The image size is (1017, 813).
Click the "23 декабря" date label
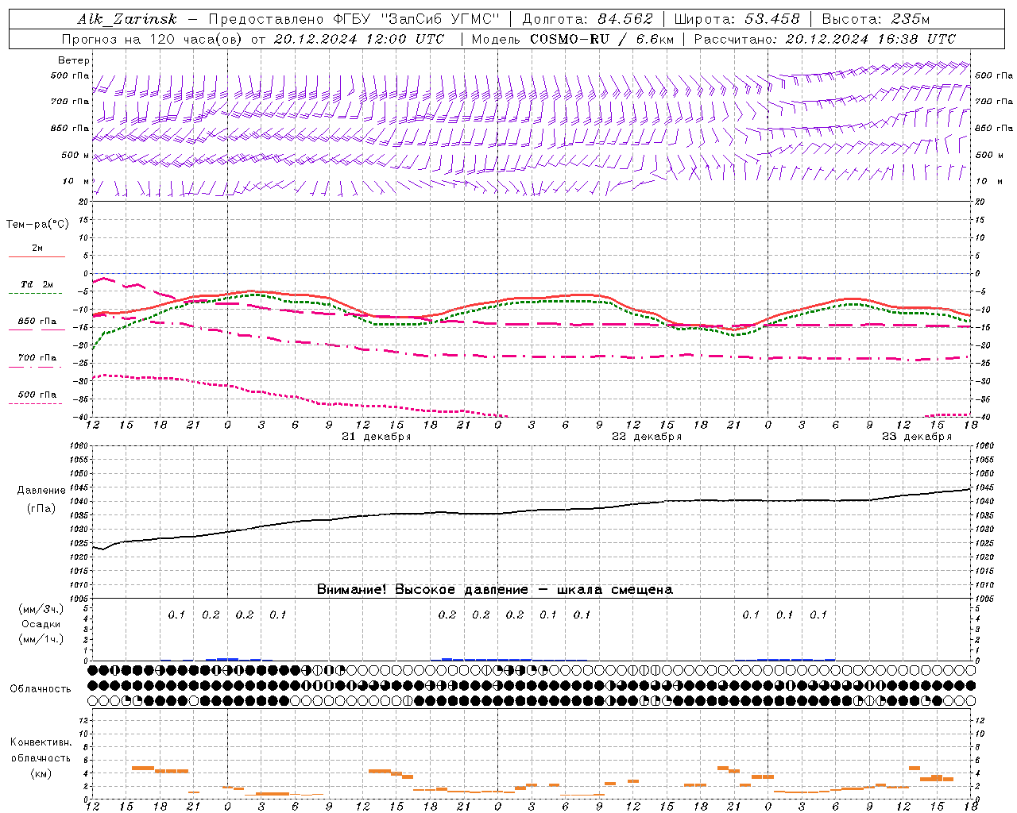(917, 437)
